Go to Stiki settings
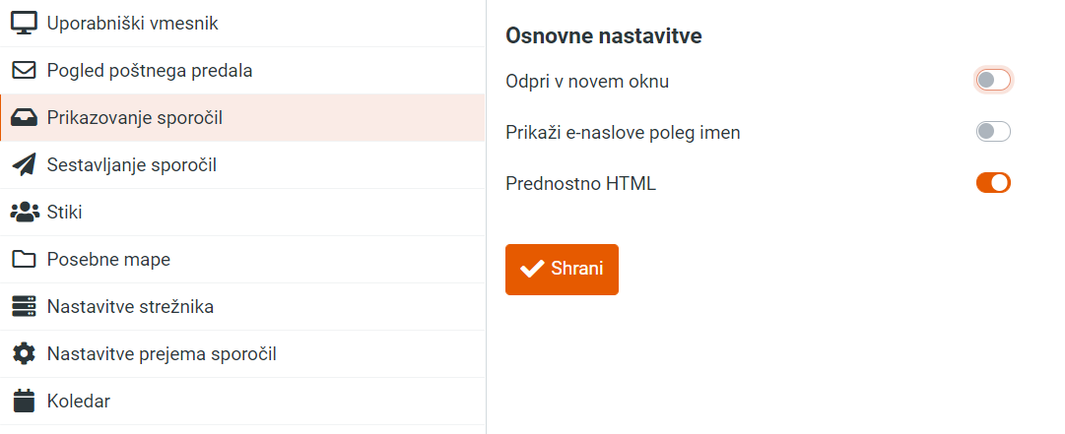 pyautogui.click(x=242, y=213)
